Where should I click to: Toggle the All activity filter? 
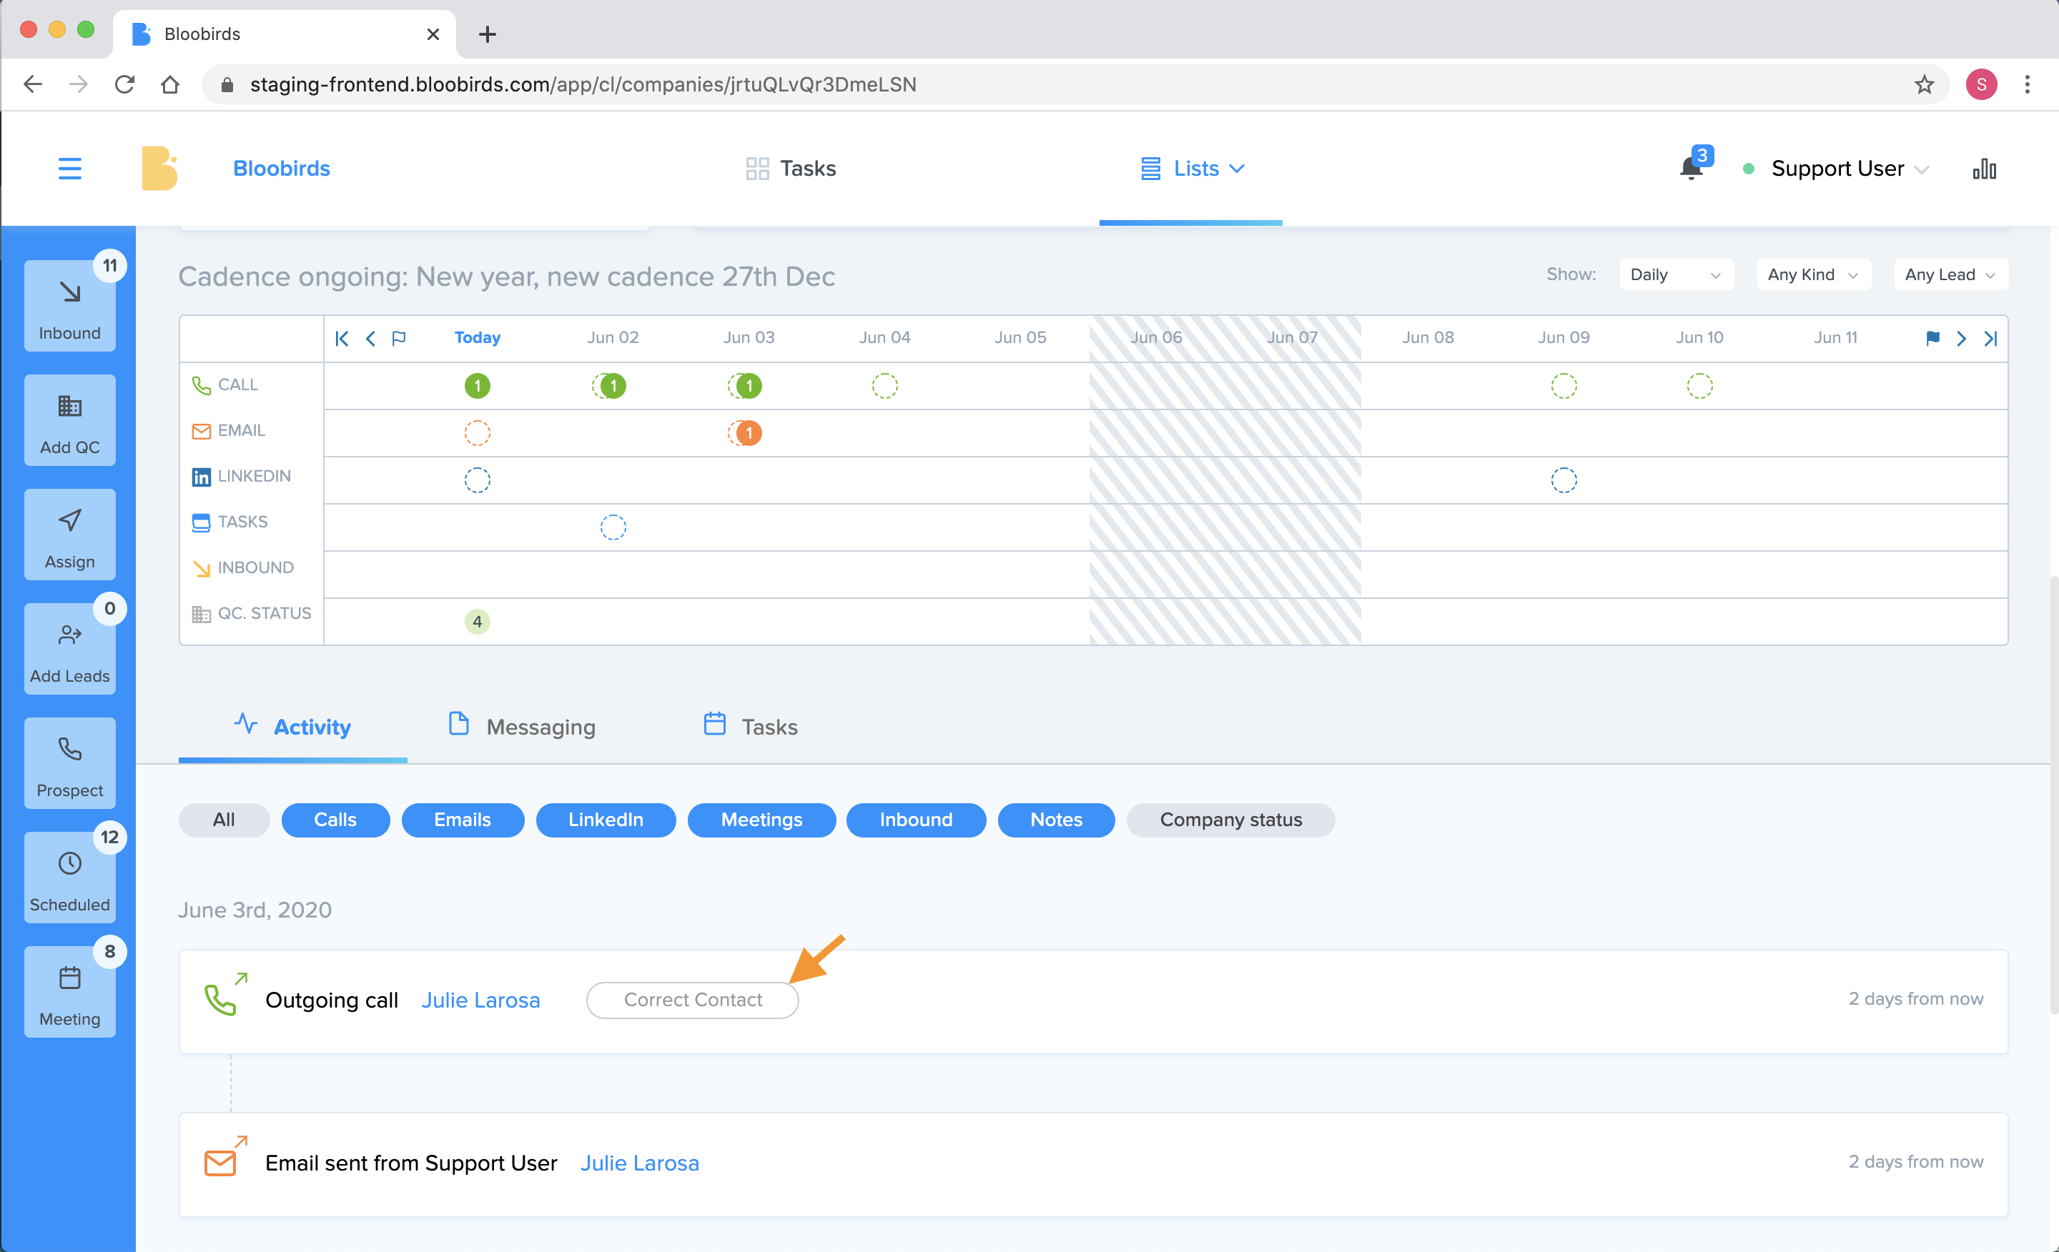[x=224, y=820]
